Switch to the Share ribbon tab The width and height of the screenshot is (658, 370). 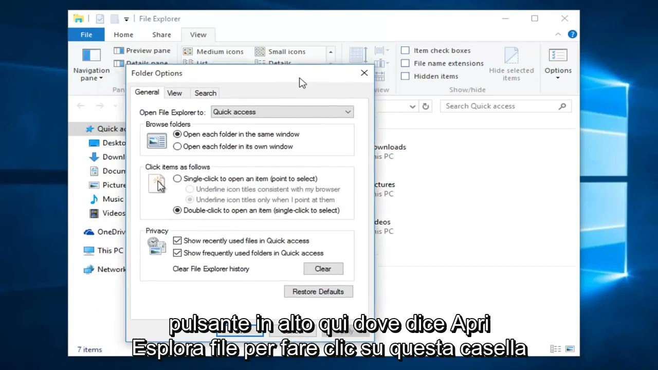click(x=161, y=34)
